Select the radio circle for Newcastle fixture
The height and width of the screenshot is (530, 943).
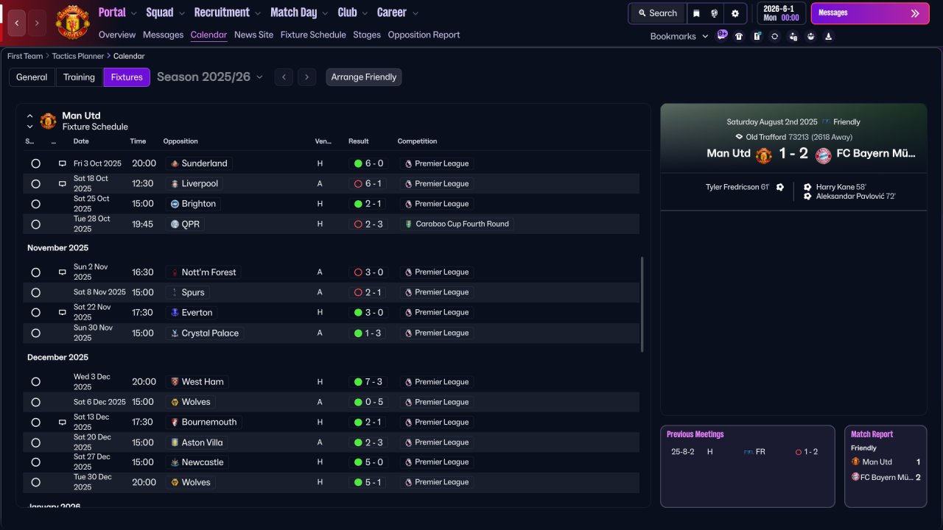[x=35, y=462]
